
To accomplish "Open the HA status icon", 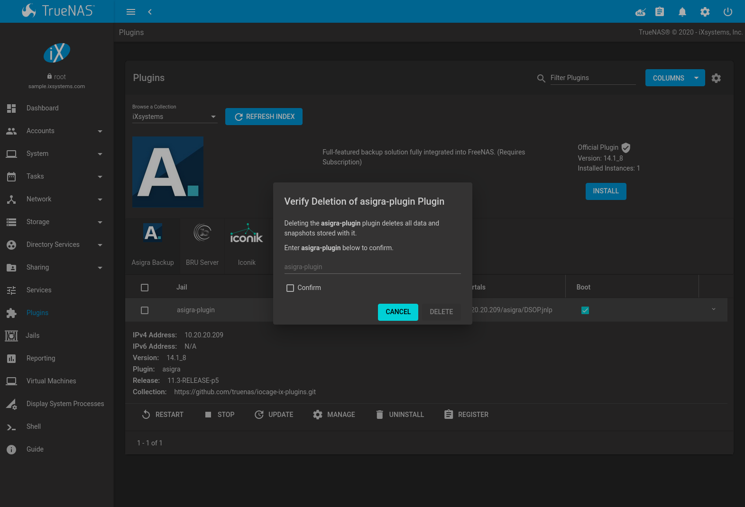I will pyautogui.click(x=641, y=12).
